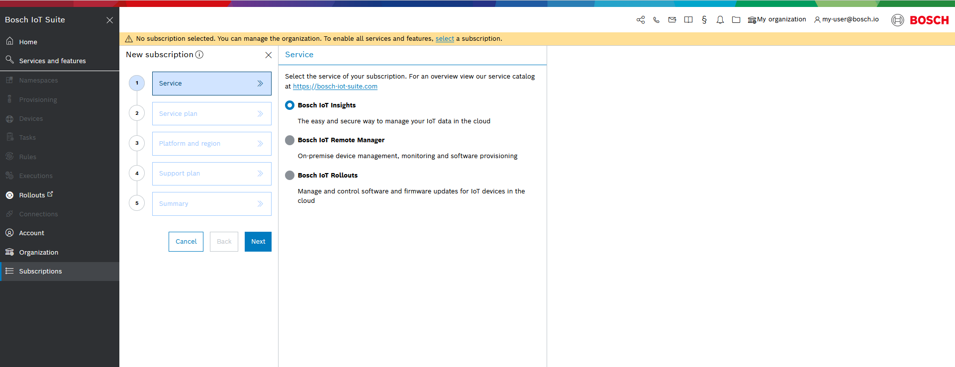Click the info icon next to New subscription
Image resolution: width=955 pixels, height=367 pixels.
click(x=199, y=55)
